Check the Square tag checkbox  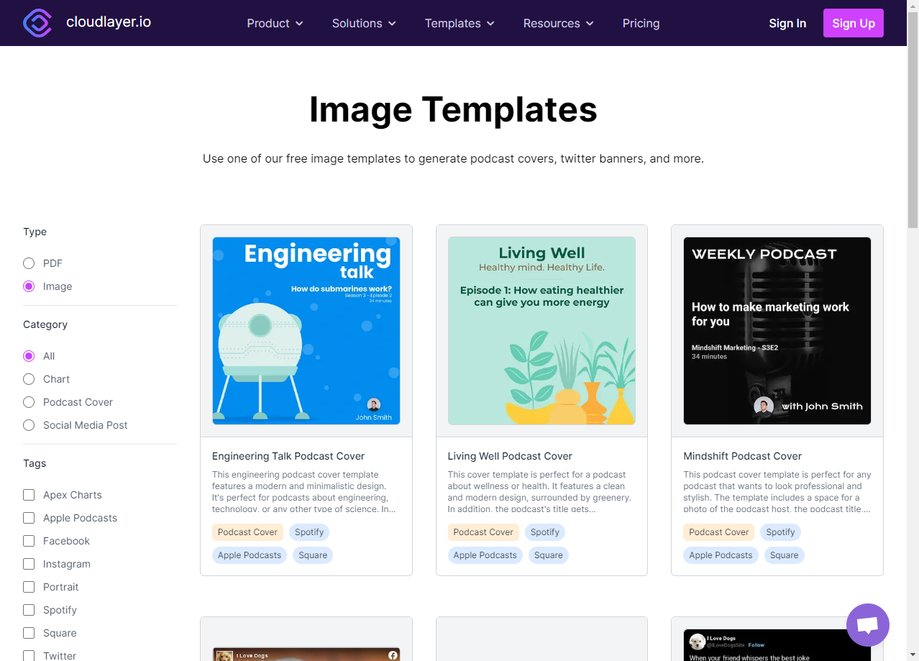28,633
